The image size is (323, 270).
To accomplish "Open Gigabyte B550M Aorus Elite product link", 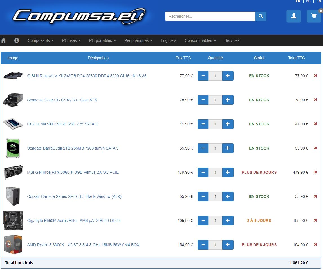I will (x=74, y=221).
